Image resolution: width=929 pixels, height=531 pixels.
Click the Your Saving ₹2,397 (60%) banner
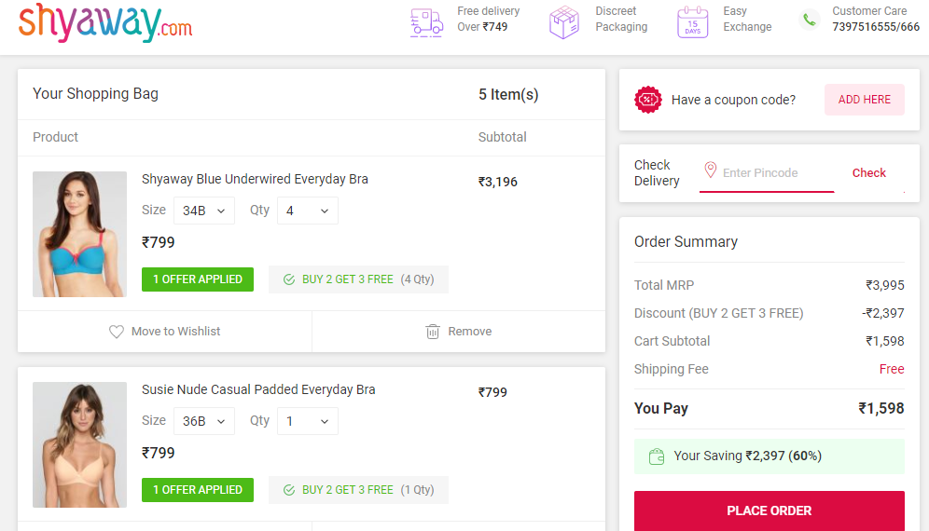click(769, 456)
